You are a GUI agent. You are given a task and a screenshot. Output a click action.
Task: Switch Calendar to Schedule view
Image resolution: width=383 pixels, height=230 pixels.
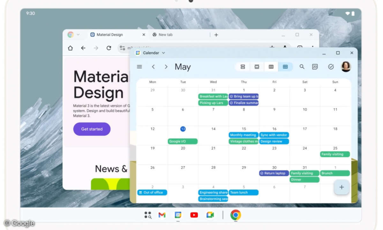tap(243, 66)
